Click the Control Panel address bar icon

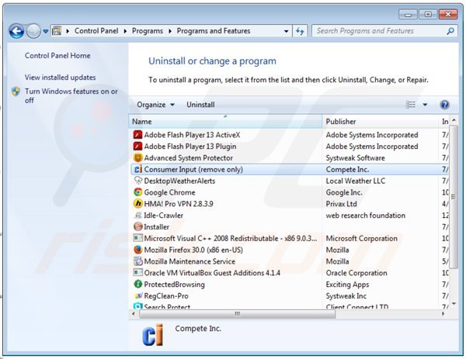click(57, 31)
